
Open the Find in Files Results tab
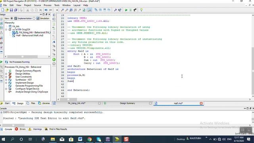click(56, 129)
